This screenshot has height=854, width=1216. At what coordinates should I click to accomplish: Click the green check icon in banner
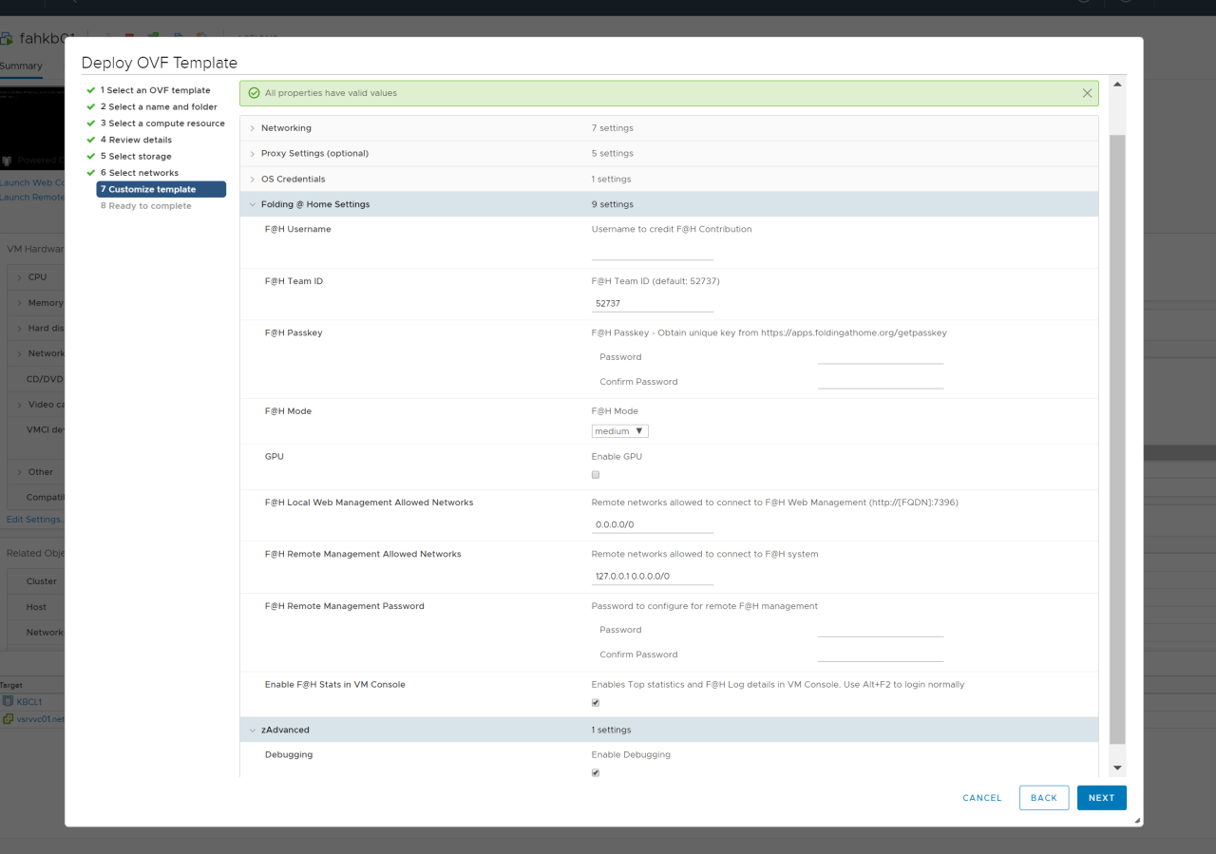click(254, 93)
